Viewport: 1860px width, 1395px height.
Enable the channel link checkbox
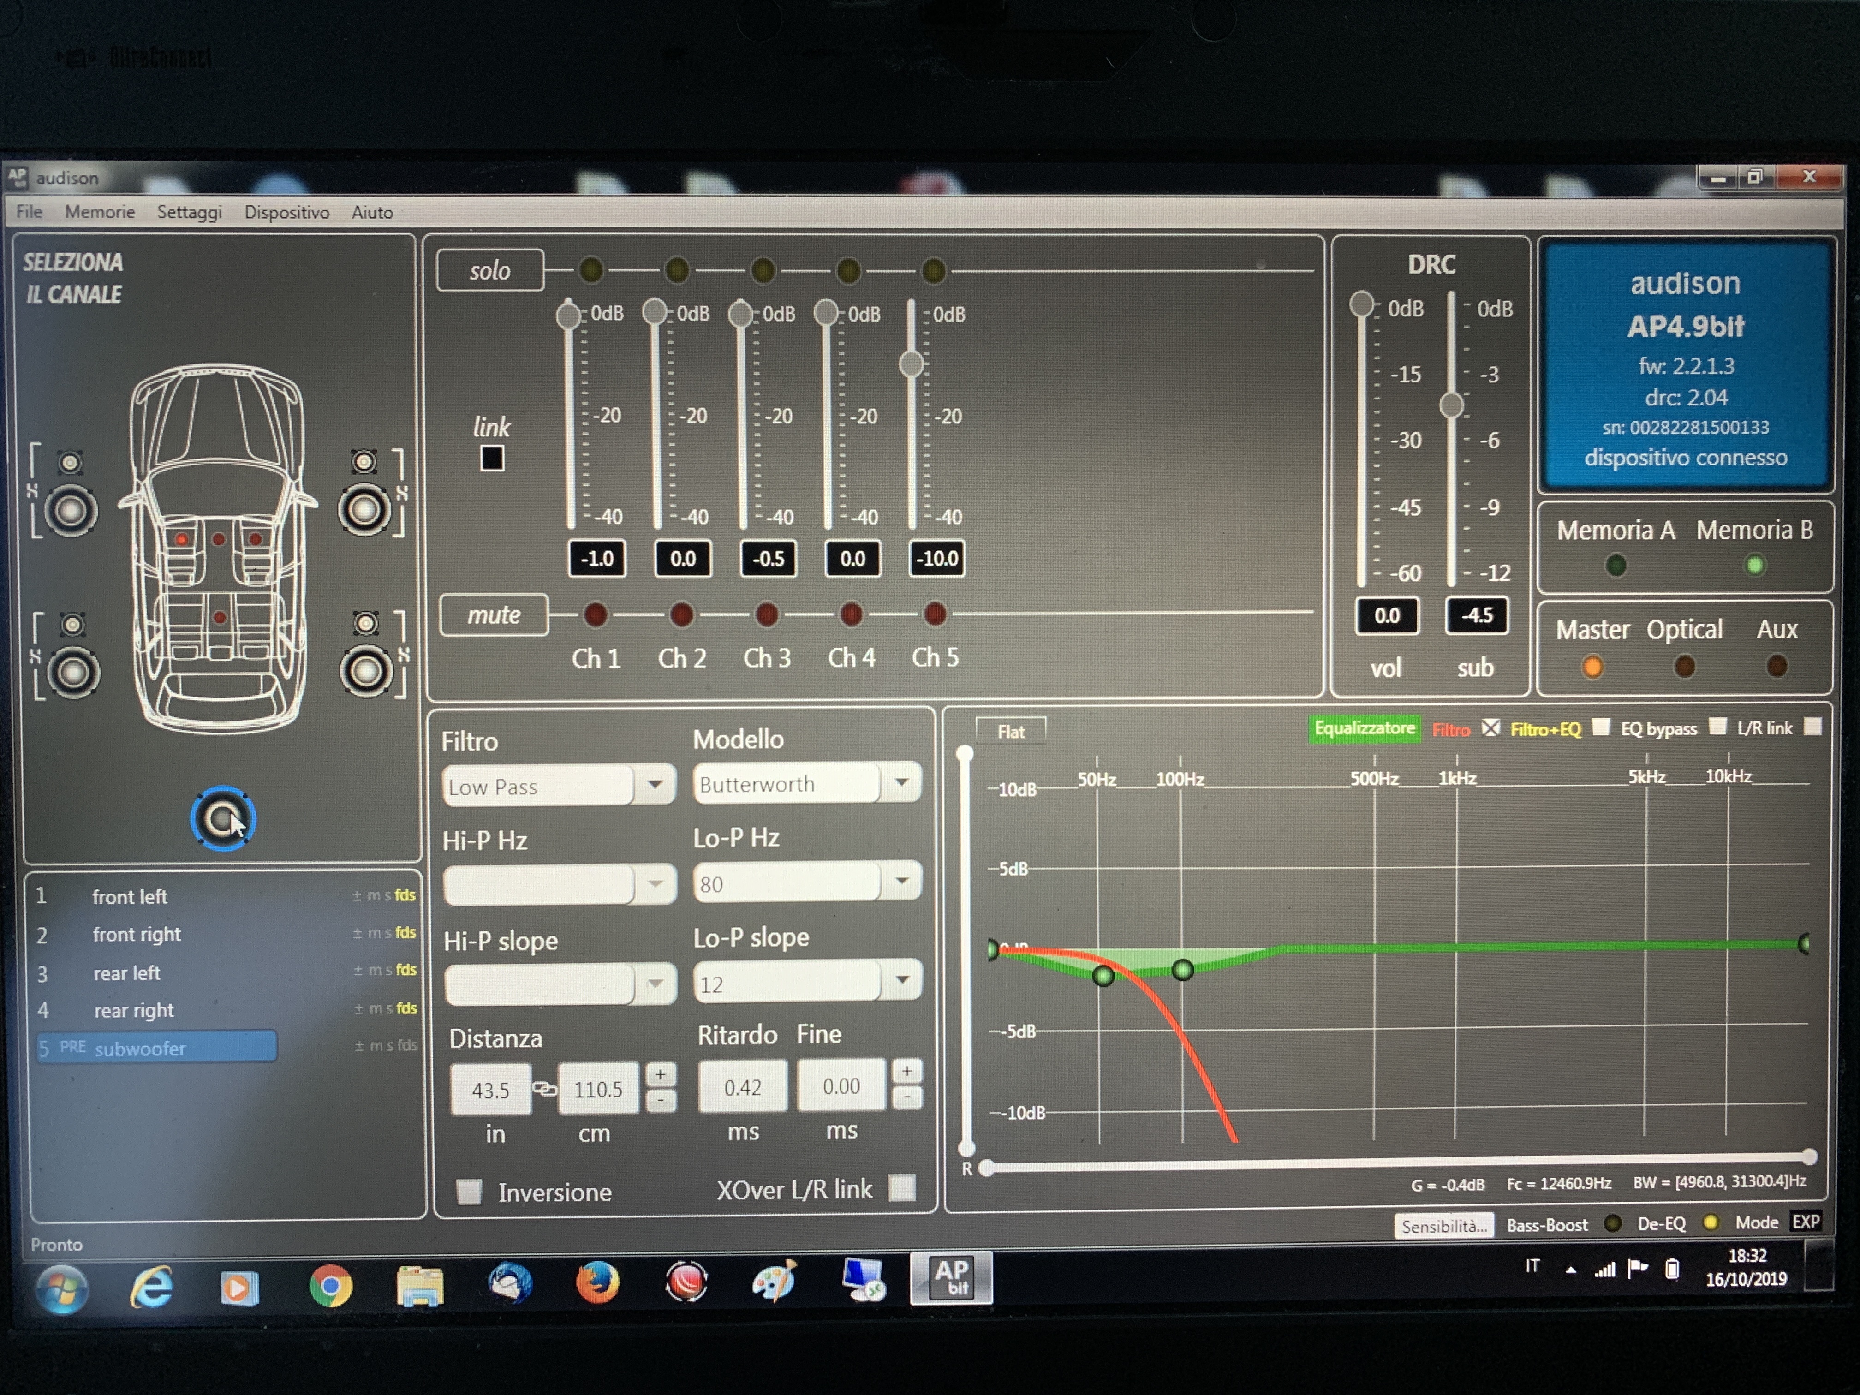coord(492,458)
